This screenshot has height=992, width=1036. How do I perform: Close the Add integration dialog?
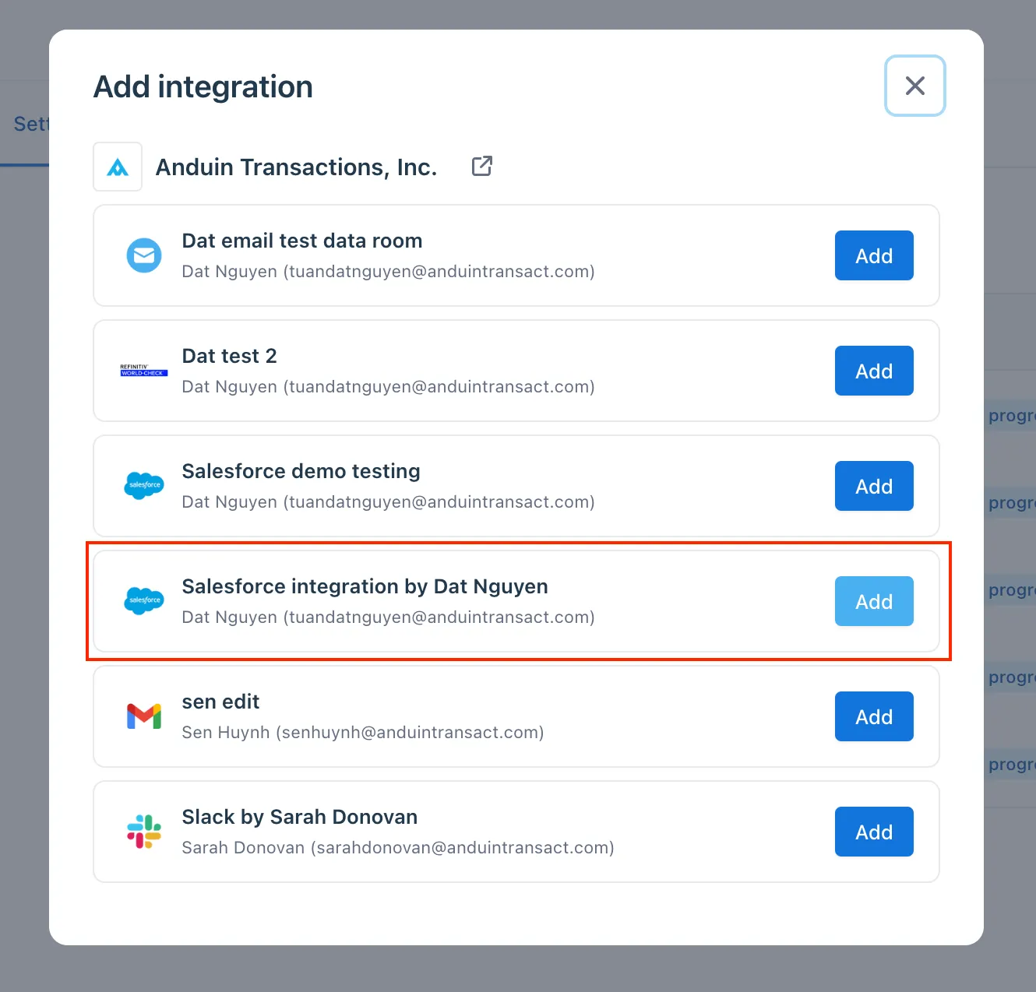point(915,86)
